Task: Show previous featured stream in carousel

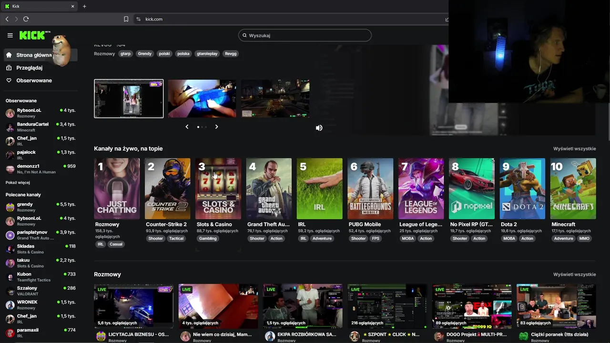Action: point(187,127)
